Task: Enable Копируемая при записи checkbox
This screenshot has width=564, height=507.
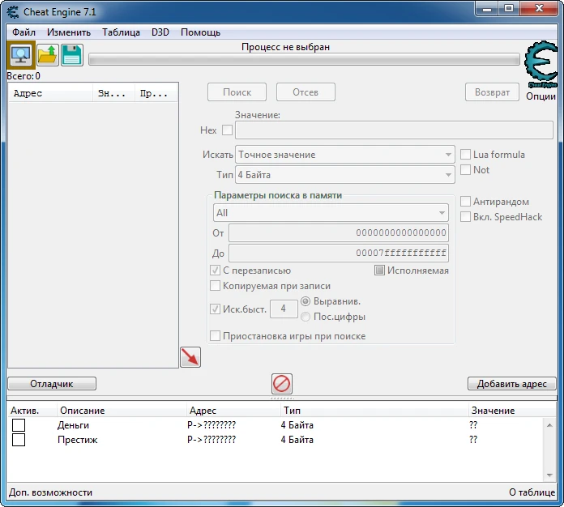Action: 215,286
